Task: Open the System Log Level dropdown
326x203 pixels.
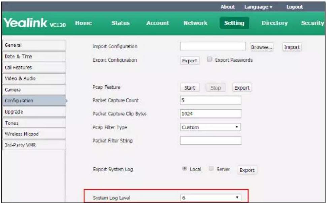Action: pyautogui.click(x=210, y=197)
